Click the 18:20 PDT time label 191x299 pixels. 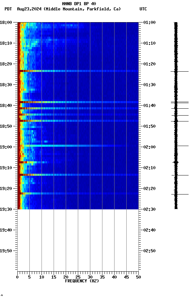click(x=6, y=64)
